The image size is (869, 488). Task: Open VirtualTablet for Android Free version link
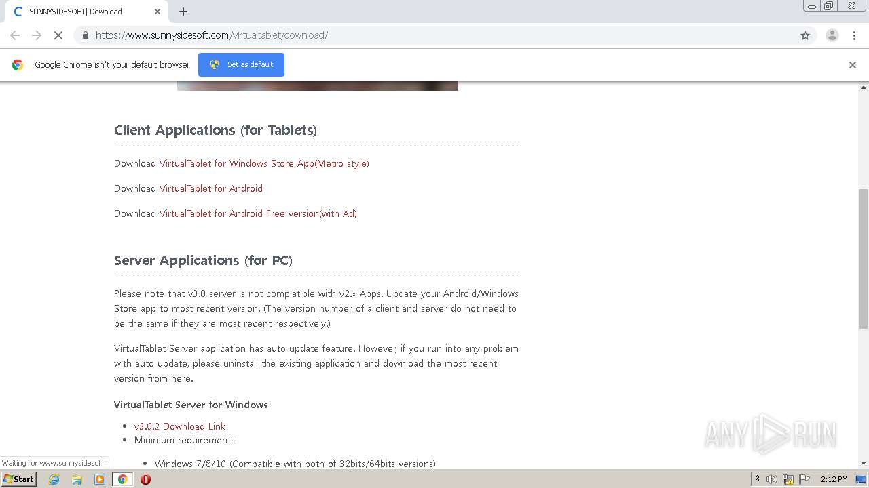pyautogui.click(x=258, y=213)
